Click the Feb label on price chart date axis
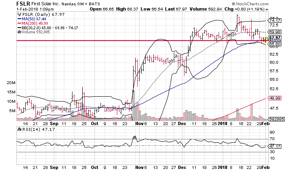The height and width of the screenshot is (171, 285). coord(266,123)
